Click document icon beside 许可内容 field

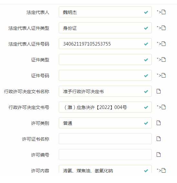click(x=164, y=170)
